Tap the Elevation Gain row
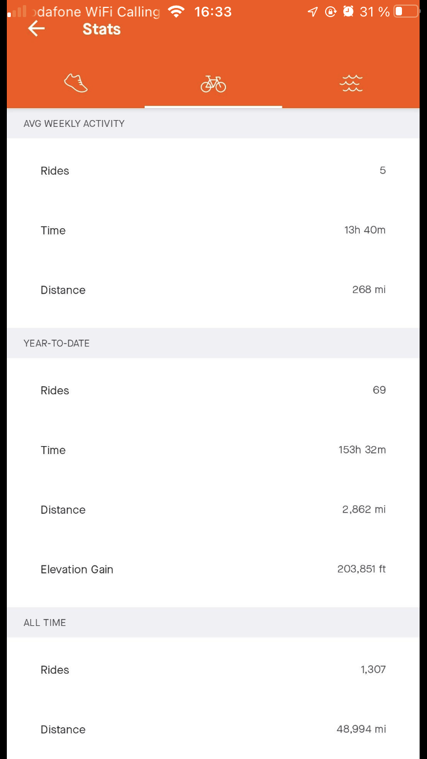 (x=213, y=570)
